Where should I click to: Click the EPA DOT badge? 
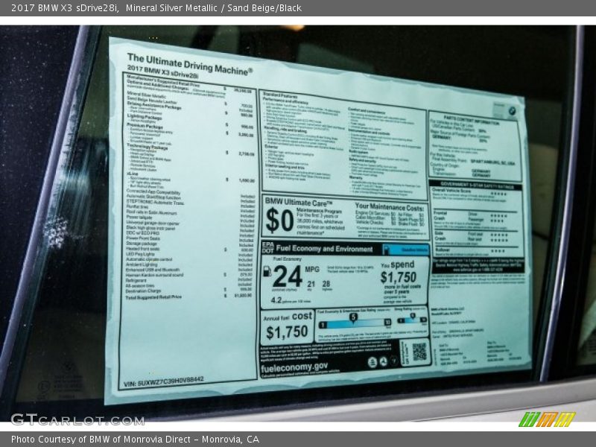point(267,247)
